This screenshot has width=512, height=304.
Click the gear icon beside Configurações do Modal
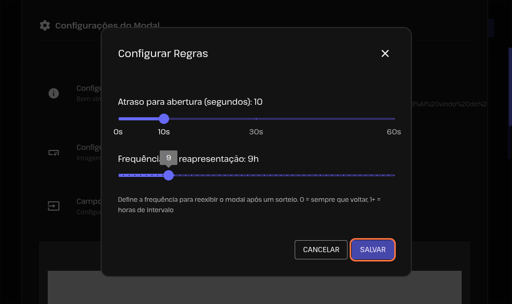tap(45, 25)
